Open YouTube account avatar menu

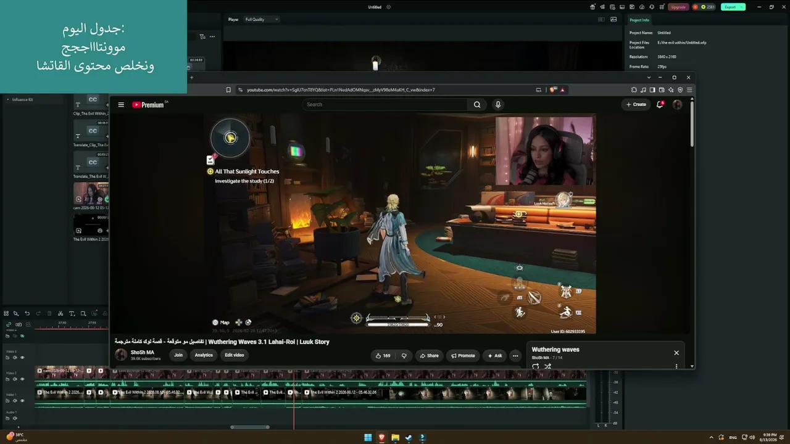pos(677,105)
